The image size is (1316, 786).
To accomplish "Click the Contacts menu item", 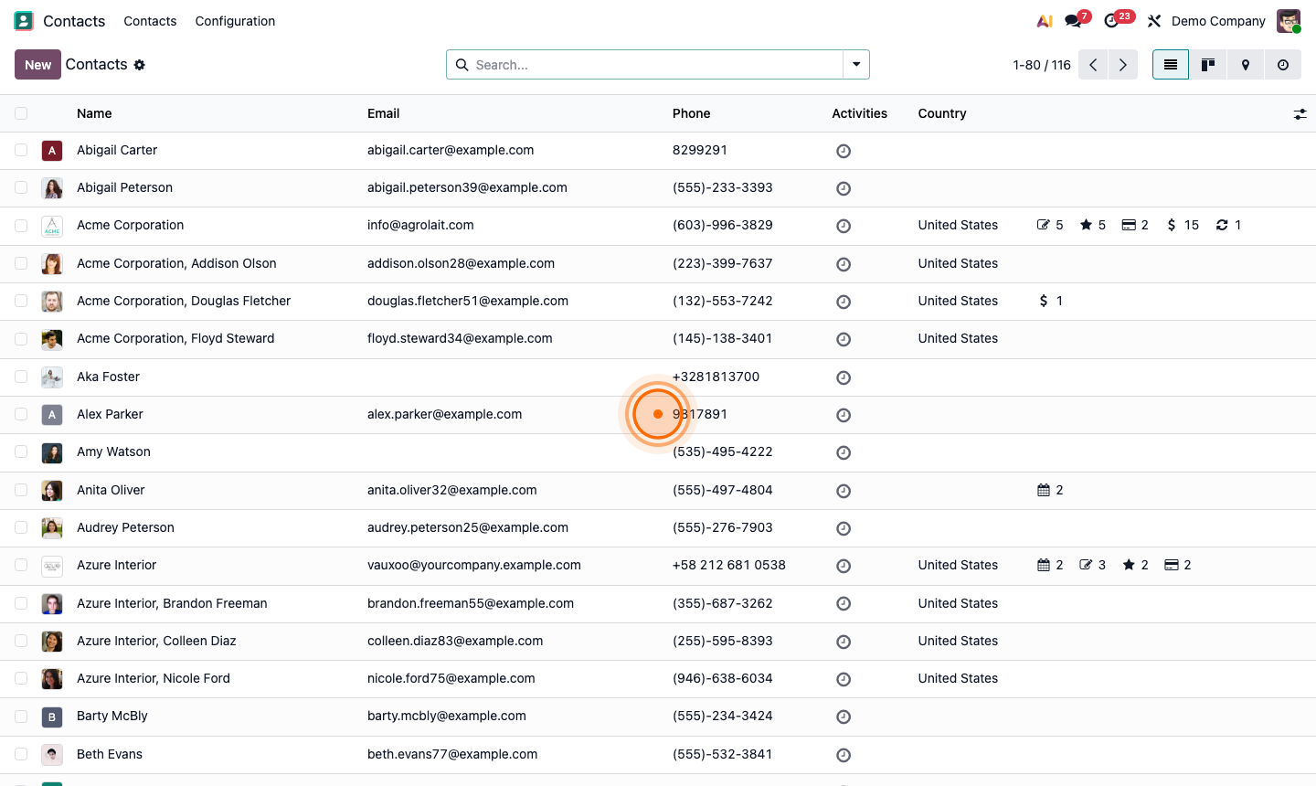I will pyautogui.click(x=150, y=20).
